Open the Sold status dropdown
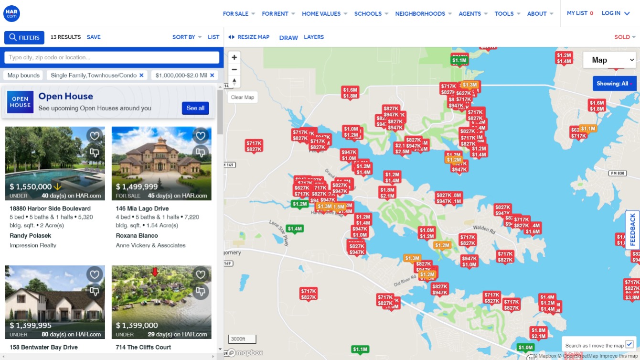This screenshot has height=360, width=640. coord(625,37)
